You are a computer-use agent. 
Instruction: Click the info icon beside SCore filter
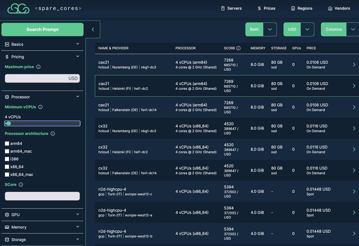[x=21, y=184]
